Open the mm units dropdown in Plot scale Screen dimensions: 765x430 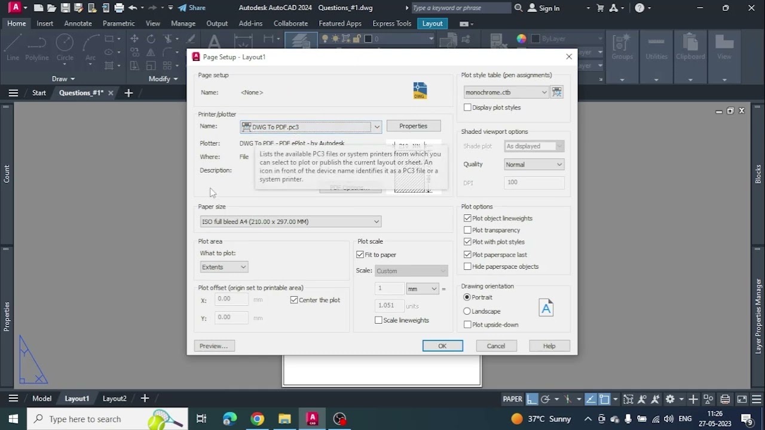(x=423, y=288)
